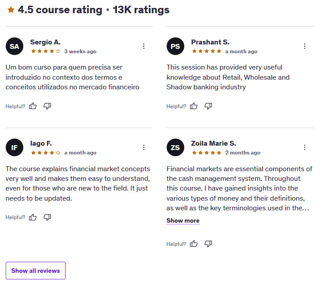
Task: Click Sergio A.'s four-star rating
Action: [46, 51]
